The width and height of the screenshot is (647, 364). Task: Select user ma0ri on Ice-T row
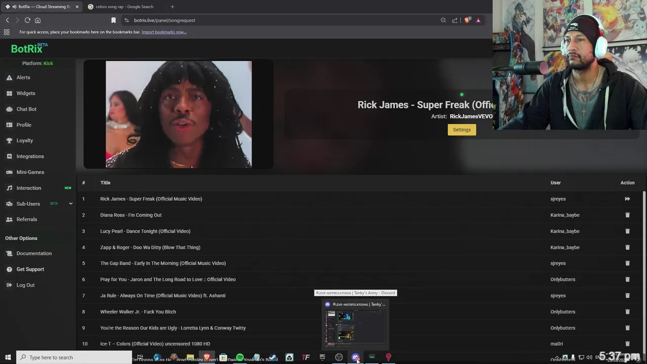coord(557,344)
